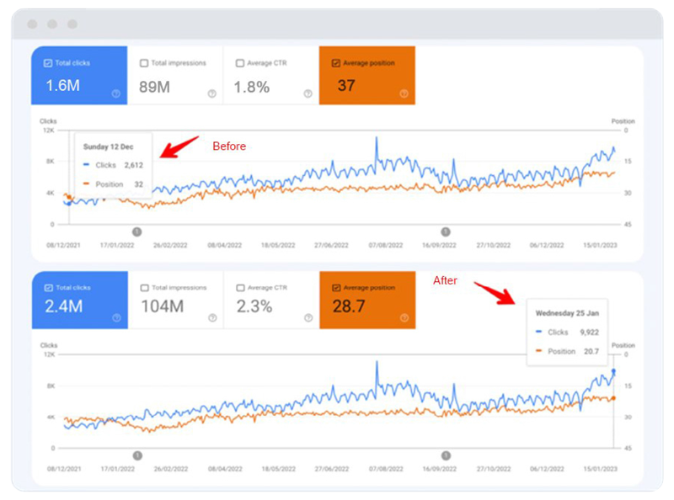Check the Average CTR checkbox on 1.8% card
Image resolution: width=674 pixels, height=500 pixels.
(240, 63)
